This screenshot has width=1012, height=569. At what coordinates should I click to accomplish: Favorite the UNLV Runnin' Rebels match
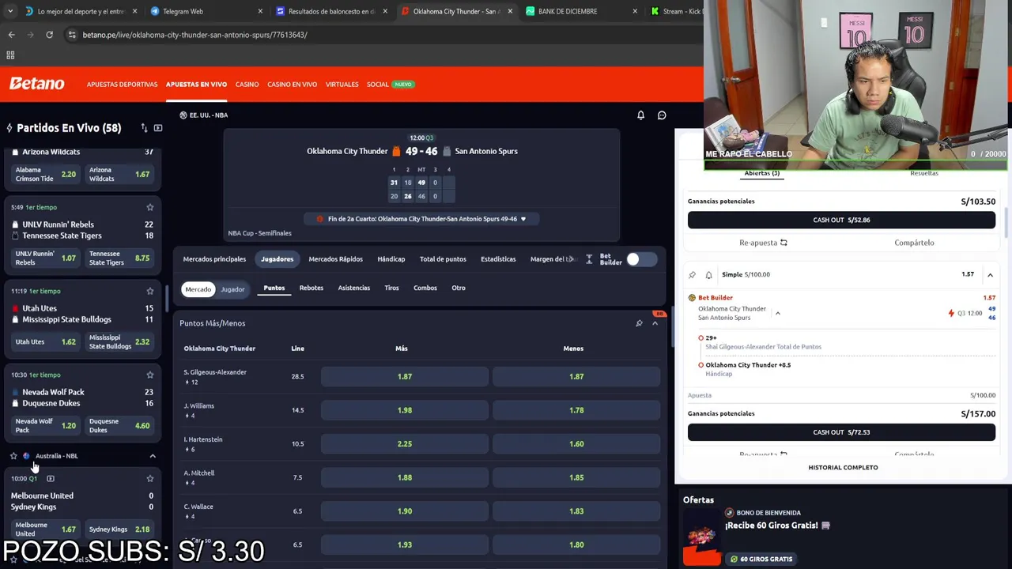(x=149, y=207)
